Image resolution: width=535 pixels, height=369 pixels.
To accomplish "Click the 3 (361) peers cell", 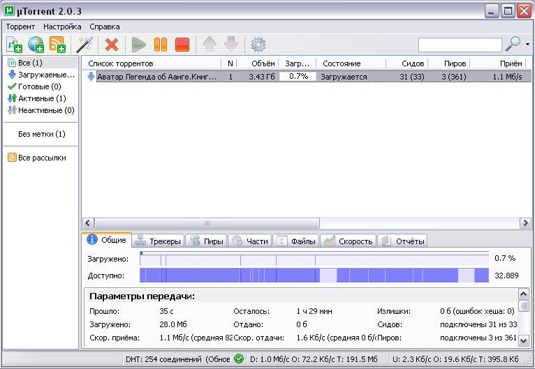I will [454, 77].
